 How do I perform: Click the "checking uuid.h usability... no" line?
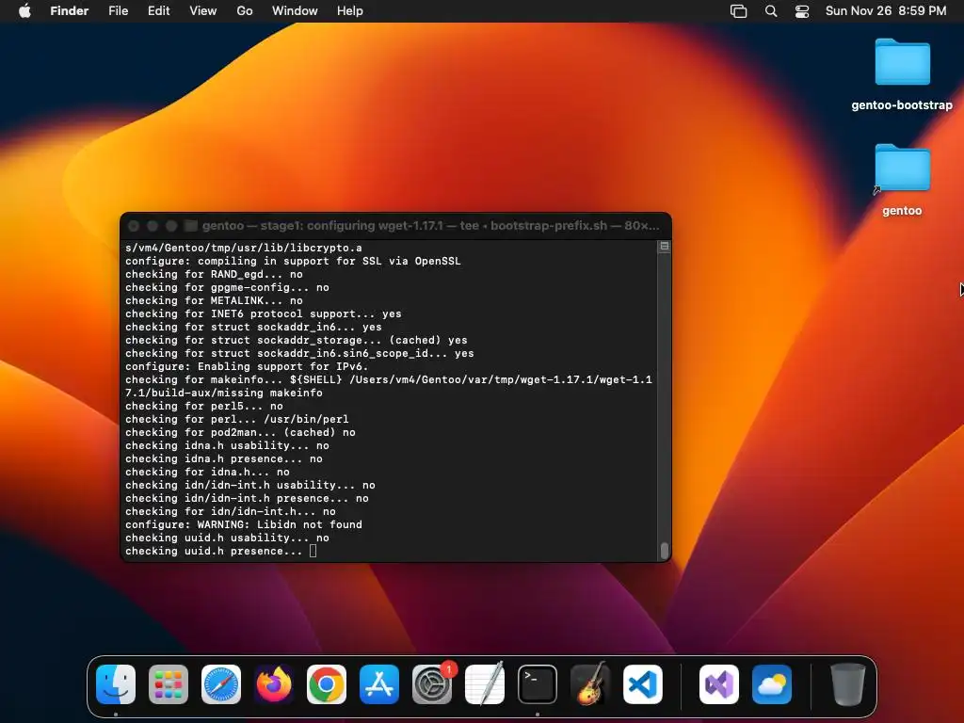(x=227, y=538)
